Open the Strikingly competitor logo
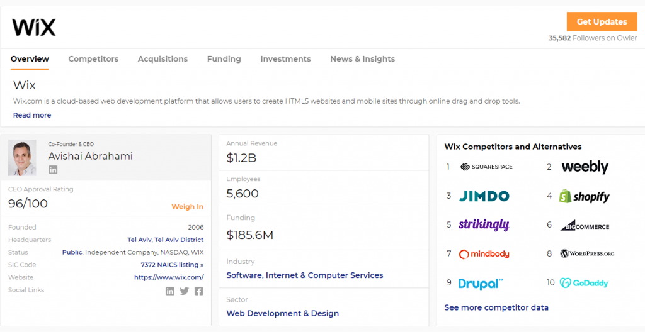645x332 pixels. (x=484, y=224)
